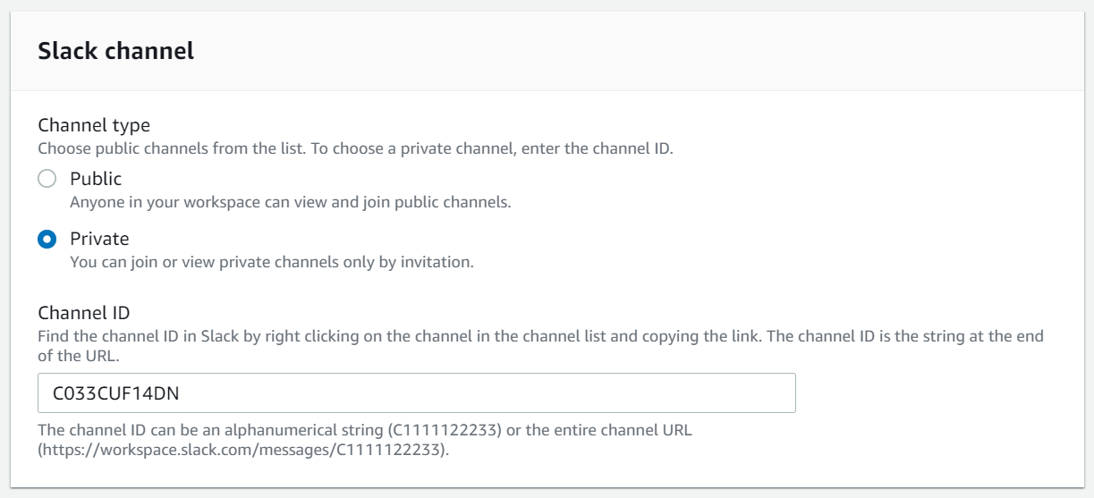
Task: Click the blank header bar beside Slack channel
Action: point(626,51)
